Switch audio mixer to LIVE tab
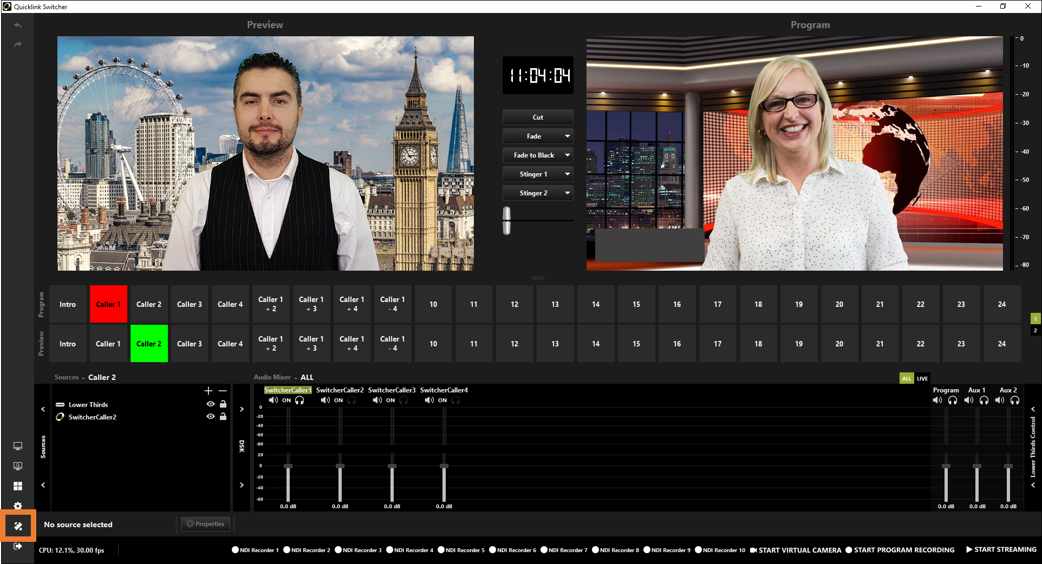This screenshot has height=564, width=1042. tap(922, 378)
